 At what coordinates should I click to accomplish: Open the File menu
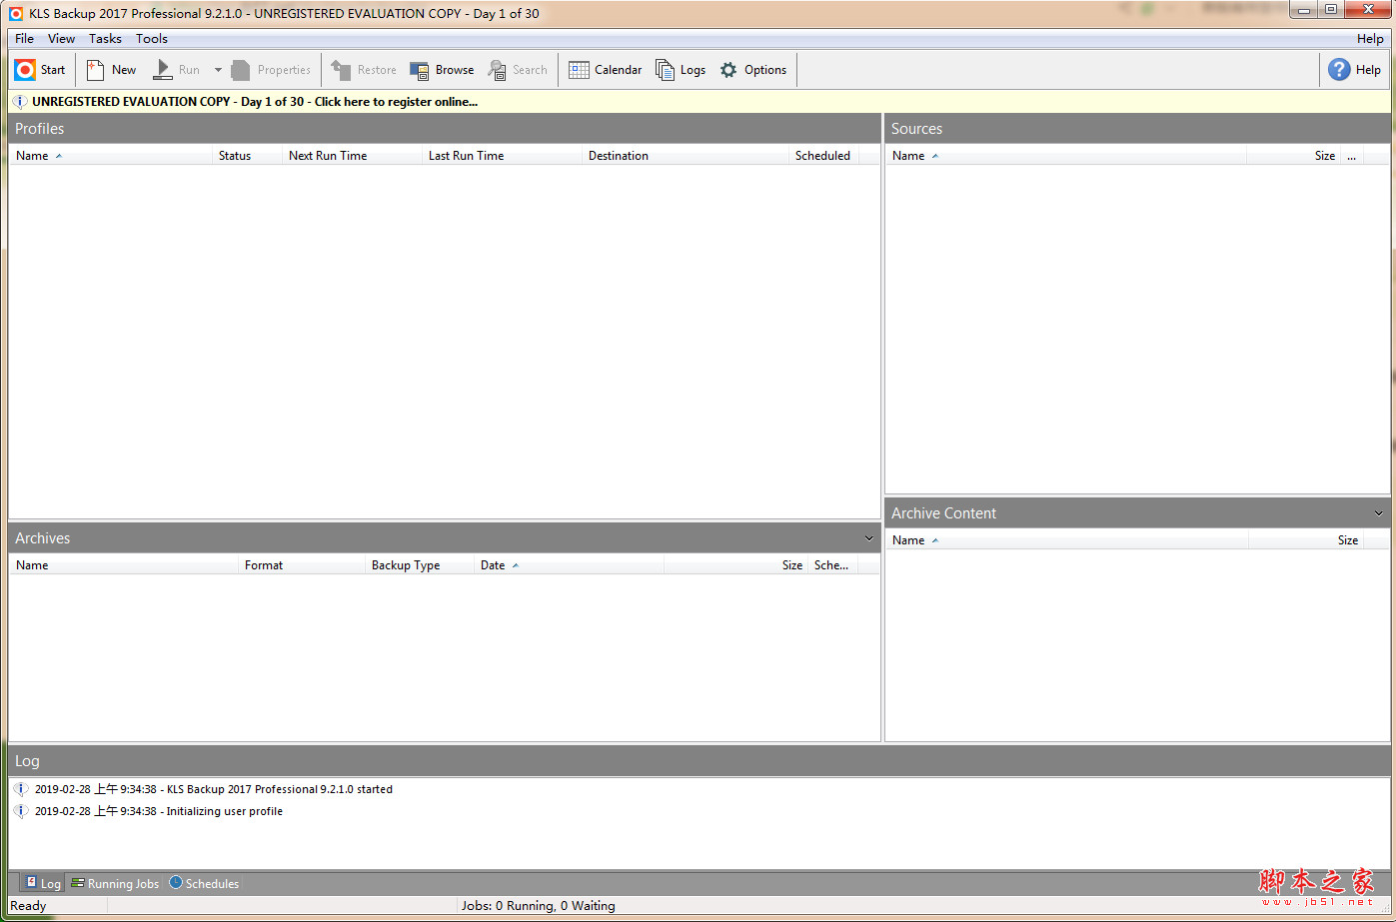click(x=24, y=39)
